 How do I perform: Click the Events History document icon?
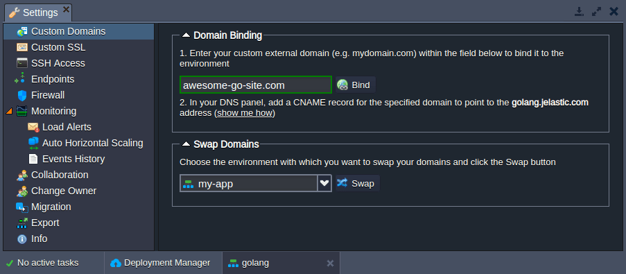[x=33, y=159]
